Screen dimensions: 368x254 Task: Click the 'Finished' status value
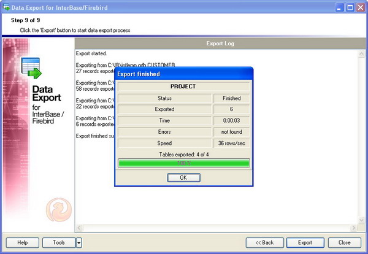click(x=231, y=98)
